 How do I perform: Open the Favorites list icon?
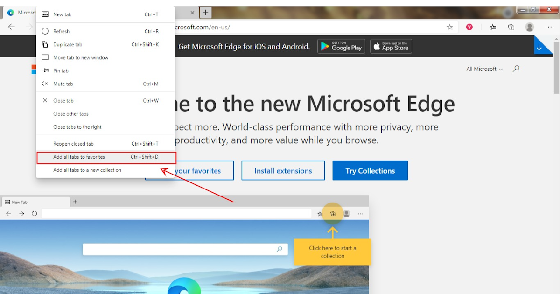tap(493, 27)
